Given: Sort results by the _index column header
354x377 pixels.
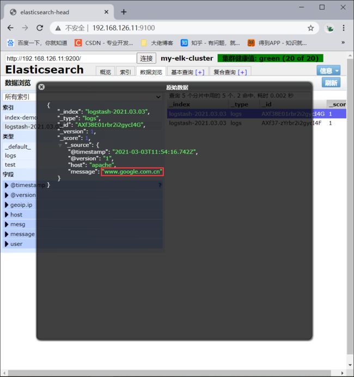Looking at the screenshot, I should [198, 104].
